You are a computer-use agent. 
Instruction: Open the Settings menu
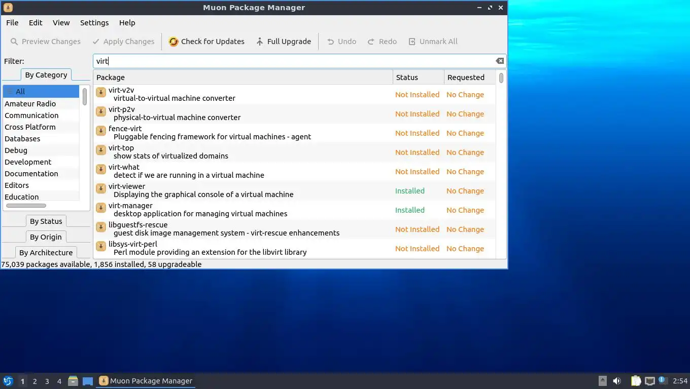[x=94, y=23]
